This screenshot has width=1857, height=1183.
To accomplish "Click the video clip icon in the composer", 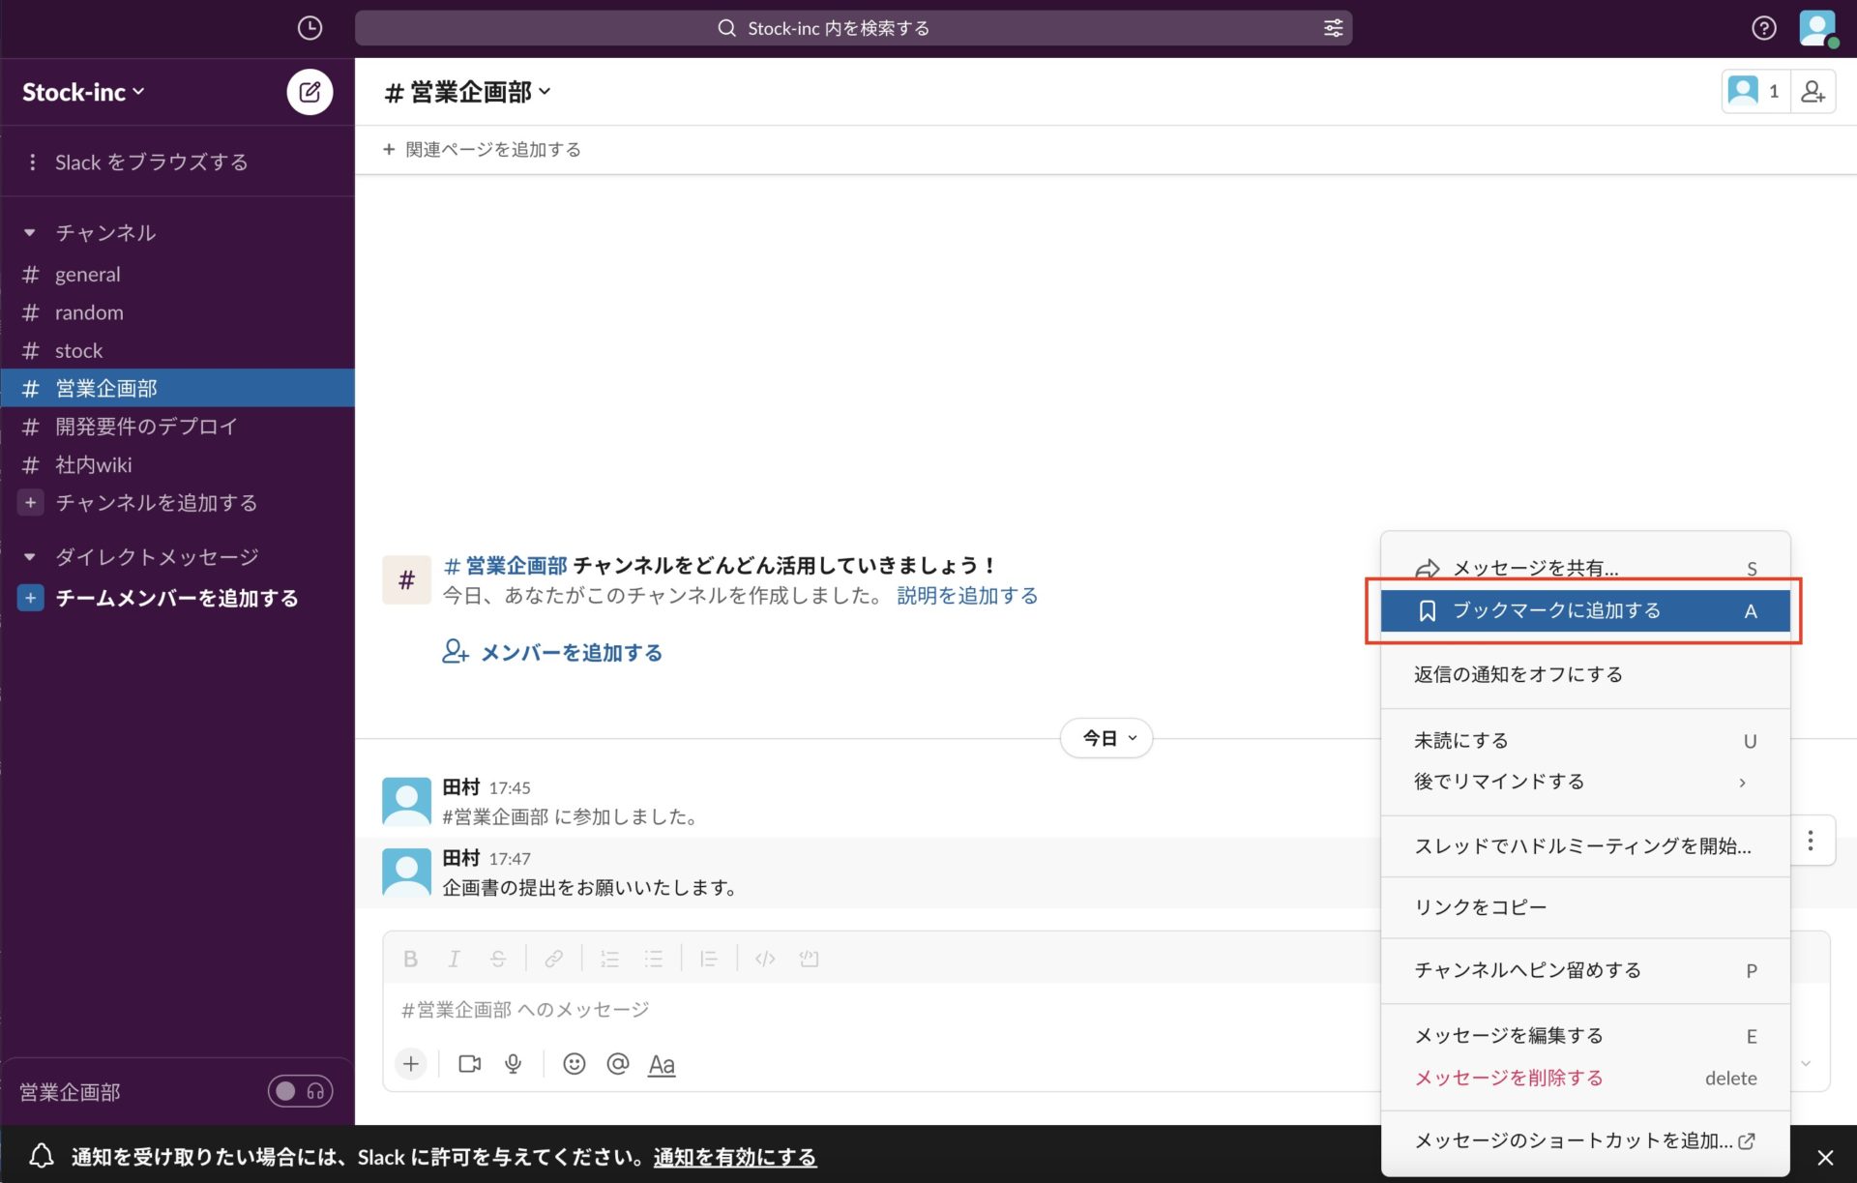I will (469, 1063).
